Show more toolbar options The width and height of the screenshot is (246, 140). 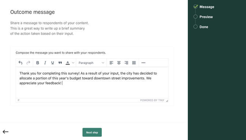click(143, 63)
